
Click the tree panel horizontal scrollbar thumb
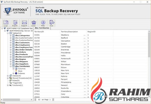point(11,99)
